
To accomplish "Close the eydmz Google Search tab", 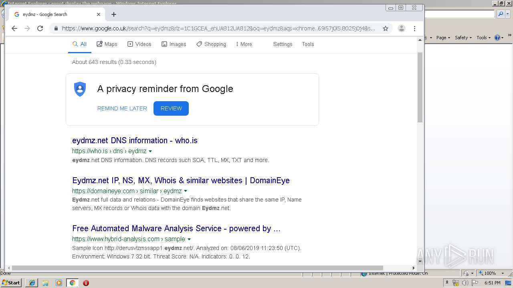I will tap(99, 14).
